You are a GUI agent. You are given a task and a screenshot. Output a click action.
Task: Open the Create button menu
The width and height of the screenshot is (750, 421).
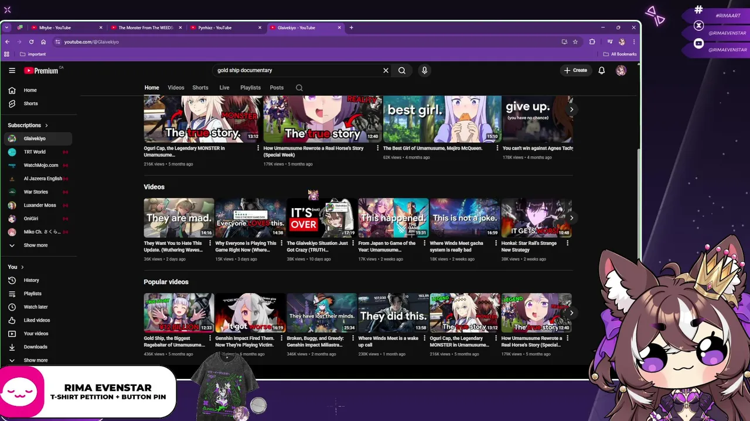[575, 70]
